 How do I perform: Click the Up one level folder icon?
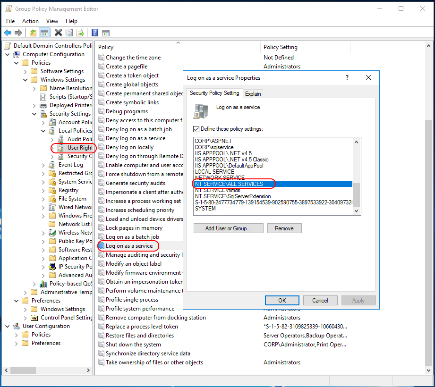click(33, 33)
